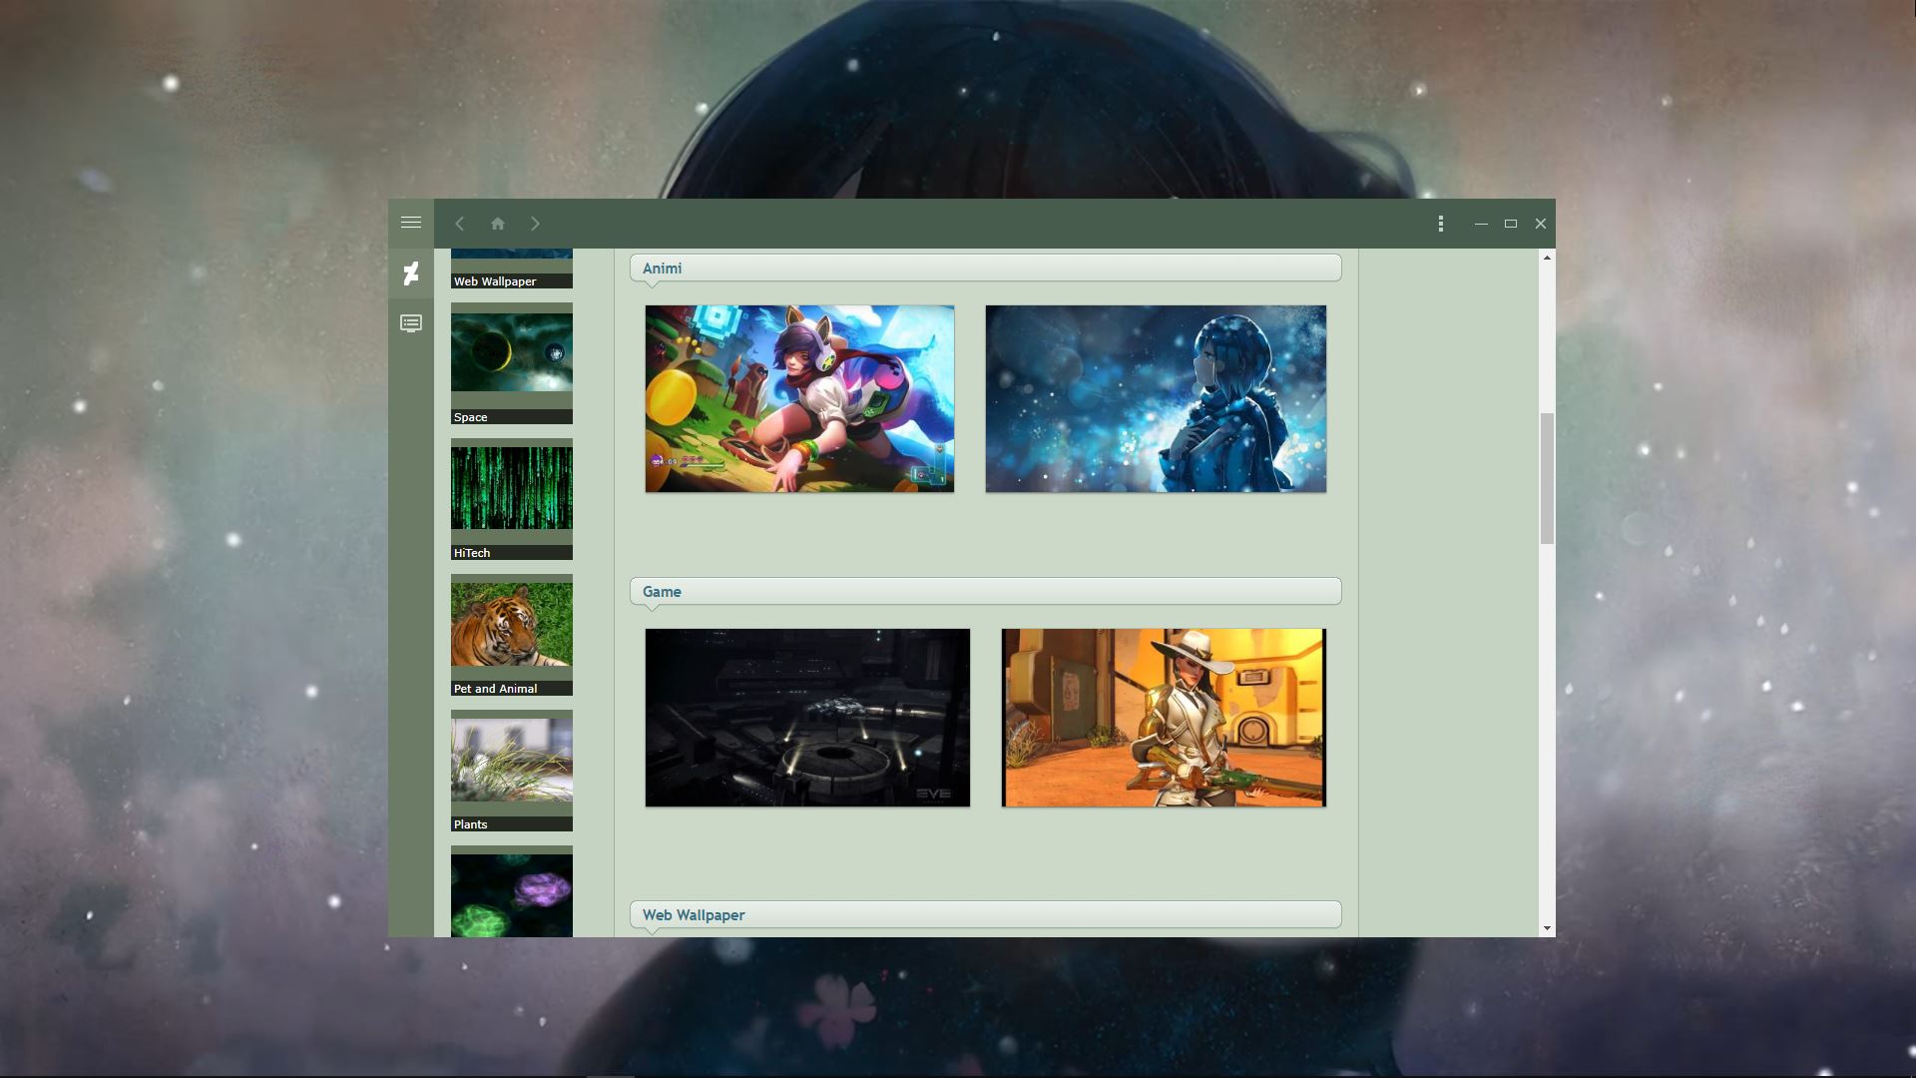Screen dimensions: 1916x1078
Task: Select the Space category thumbnail
Action: pos(512,352)
